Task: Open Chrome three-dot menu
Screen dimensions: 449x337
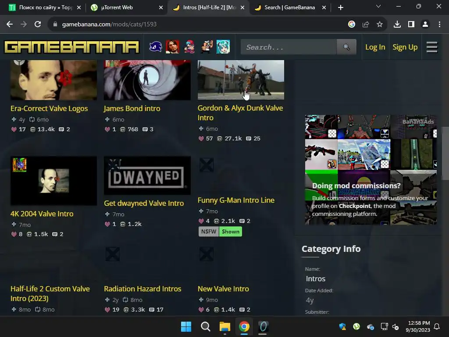Action: point(439,25)
